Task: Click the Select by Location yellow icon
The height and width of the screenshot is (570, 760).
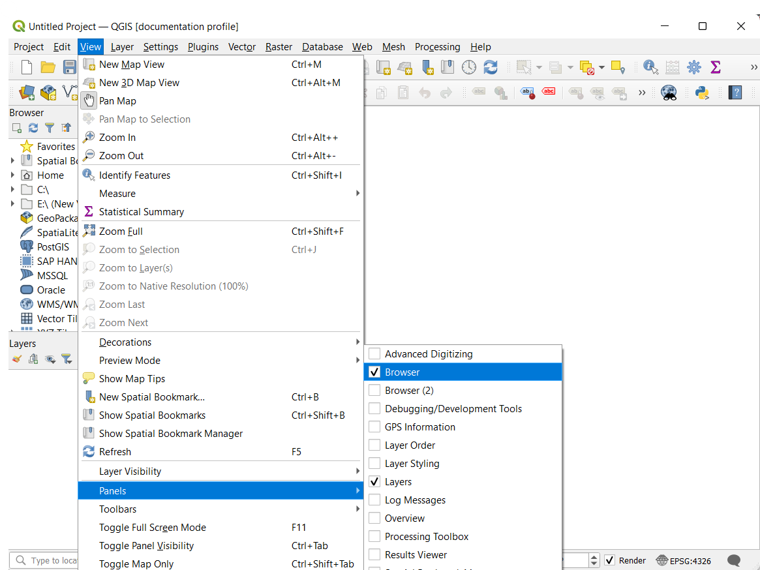Action: (618, 67)
